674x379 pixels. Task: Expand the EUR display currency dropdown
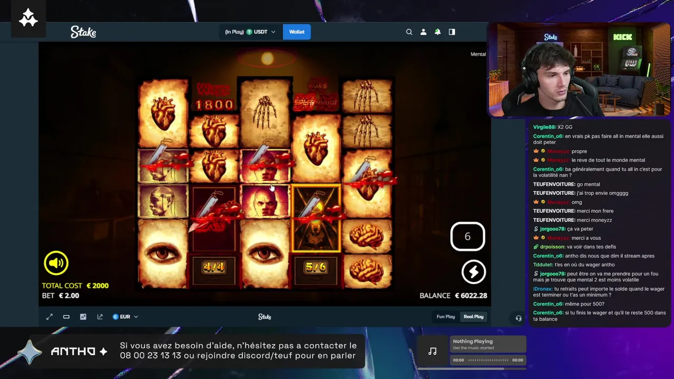125,317
